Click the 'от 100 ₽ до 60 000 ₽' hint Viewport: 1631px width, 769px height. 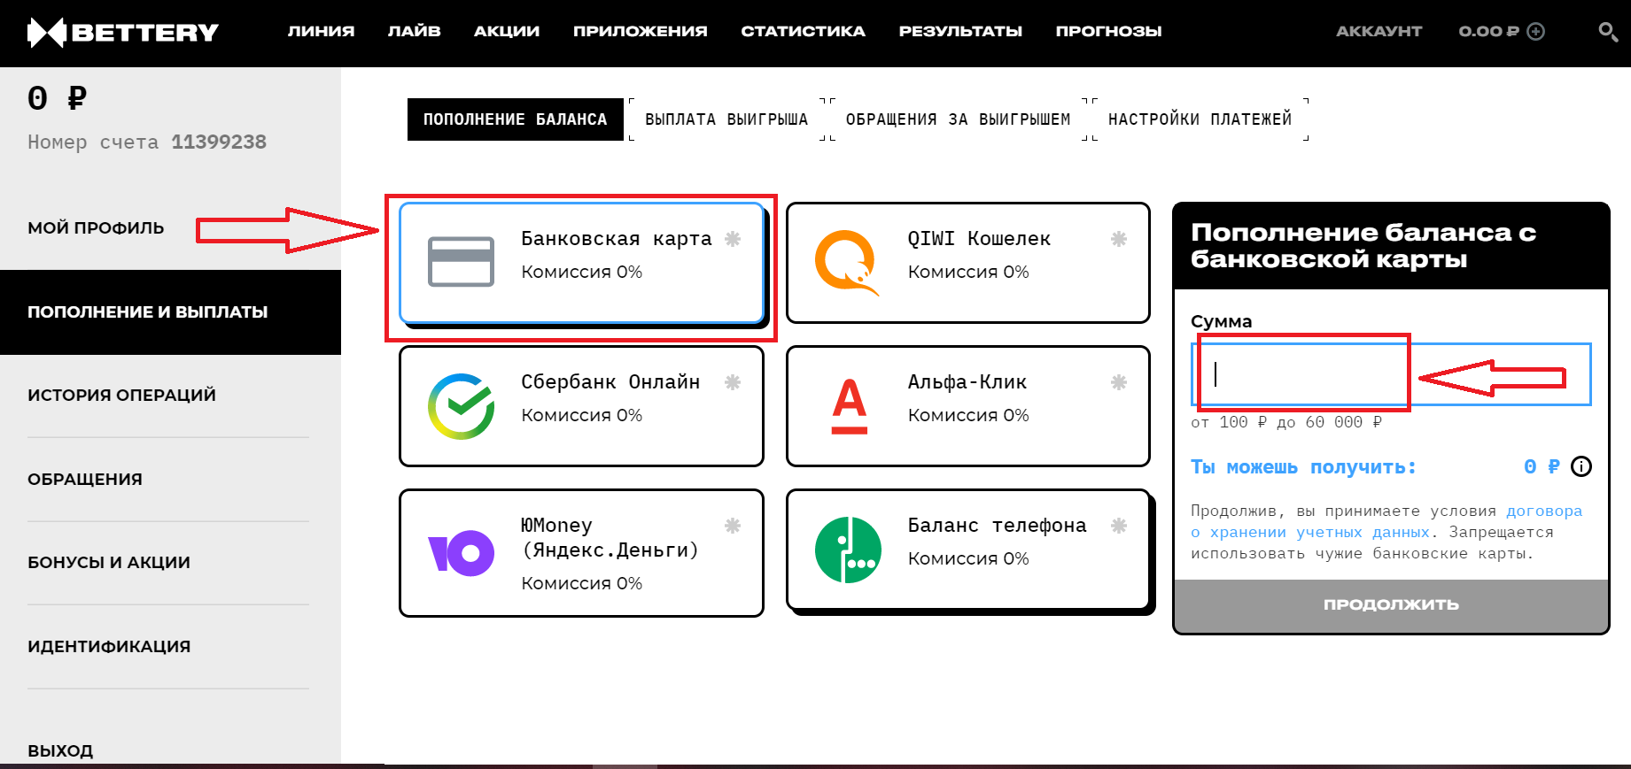pyautogui.click(x=1285, y=422)
